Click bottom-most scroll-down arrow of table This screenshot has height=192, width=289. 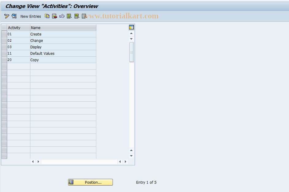[x=131, y=156]
